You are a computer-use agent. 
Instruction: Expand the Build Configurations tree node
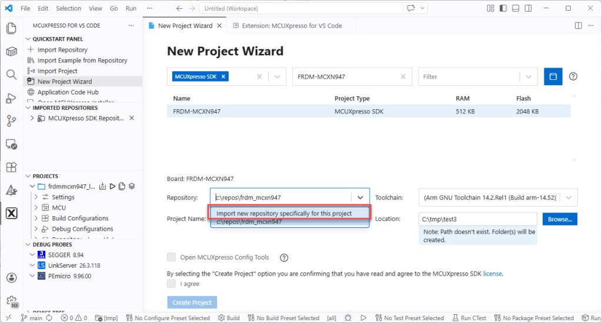[x=36, y=218]
